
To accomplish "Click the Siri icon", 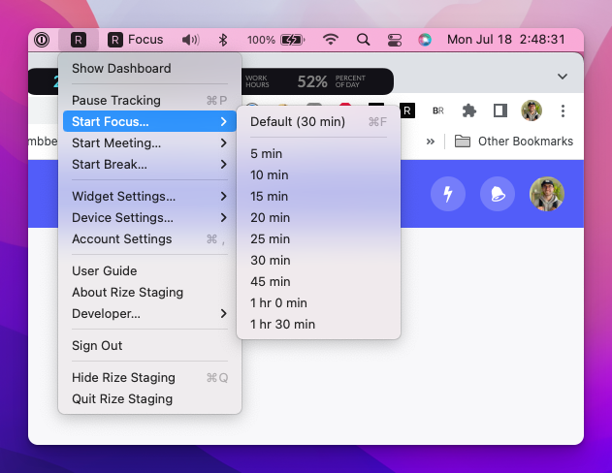I will (425, 40).
